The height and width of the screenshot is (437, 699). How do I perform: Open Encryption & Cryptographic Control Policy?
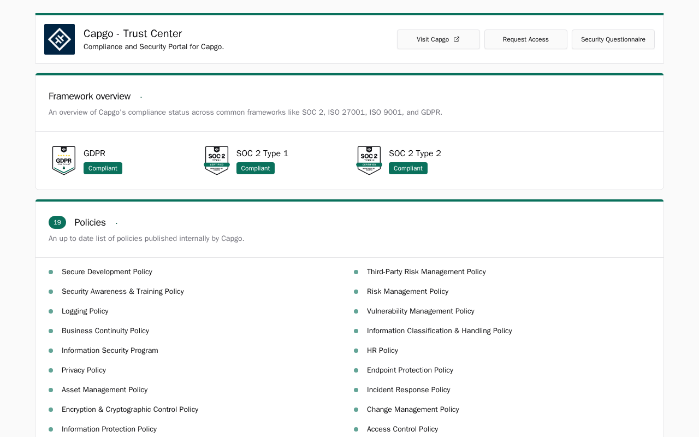coord(130,410)
